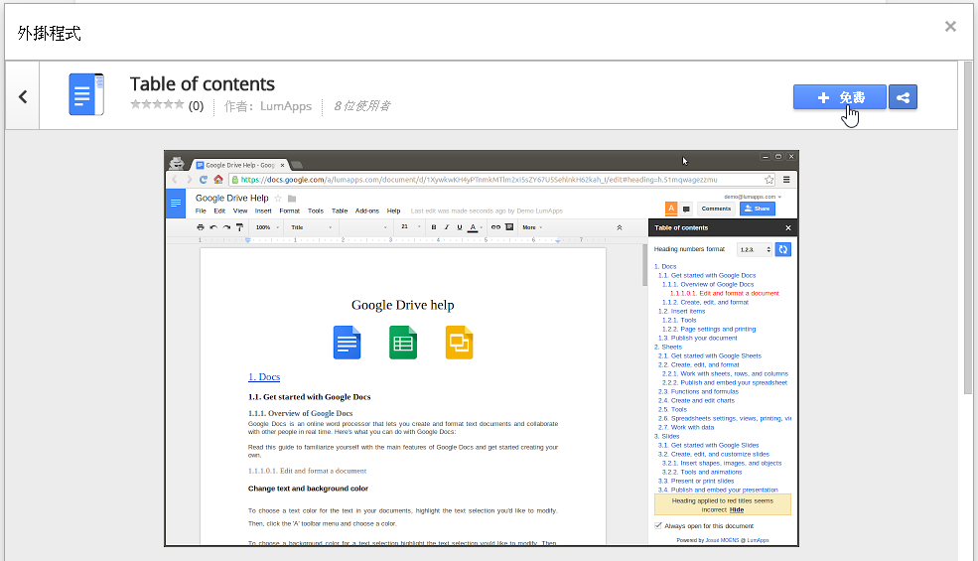This screenshot has width=978, height=561.
Task: Click '2.5. Tools' sidebar entry
Action: point(672,409)
